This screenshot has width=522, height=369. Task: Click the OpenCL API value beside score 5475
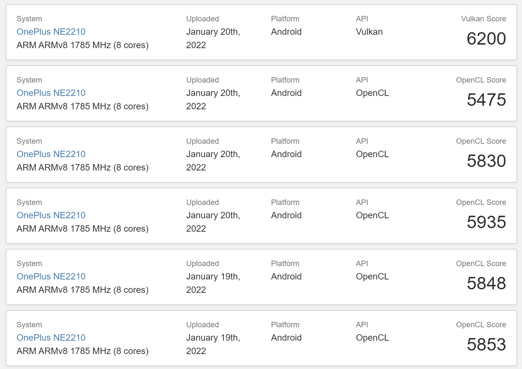click(x=372, y=93)
